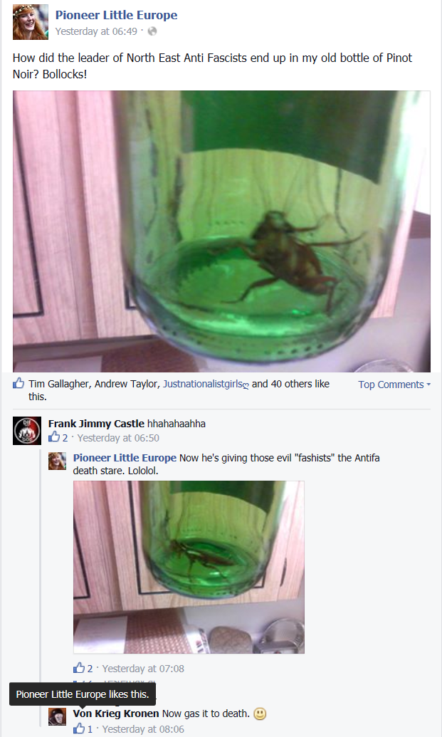Click Frank Jimmy Castle's name
The width and height of the screenshot is (442, 737).
tap(96, 424)
